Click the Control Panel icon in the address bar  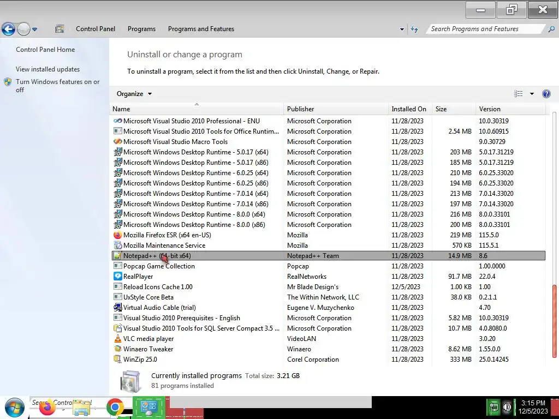coord(60,29)
